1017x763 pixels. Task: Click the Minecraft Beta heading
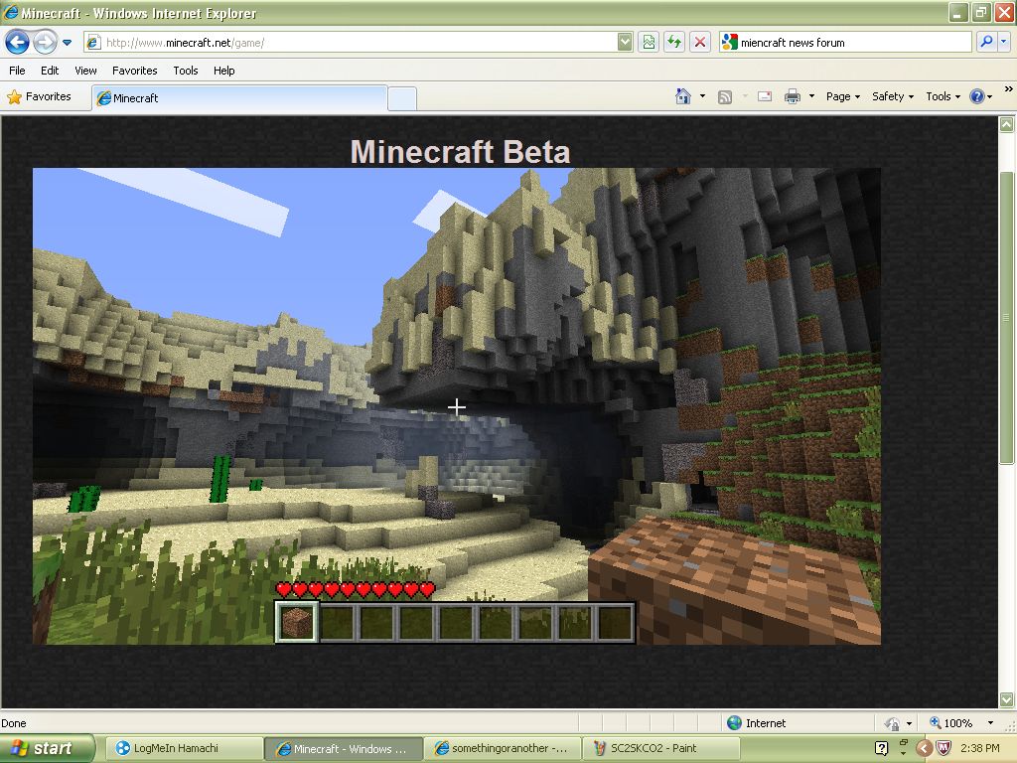point(460,152)
